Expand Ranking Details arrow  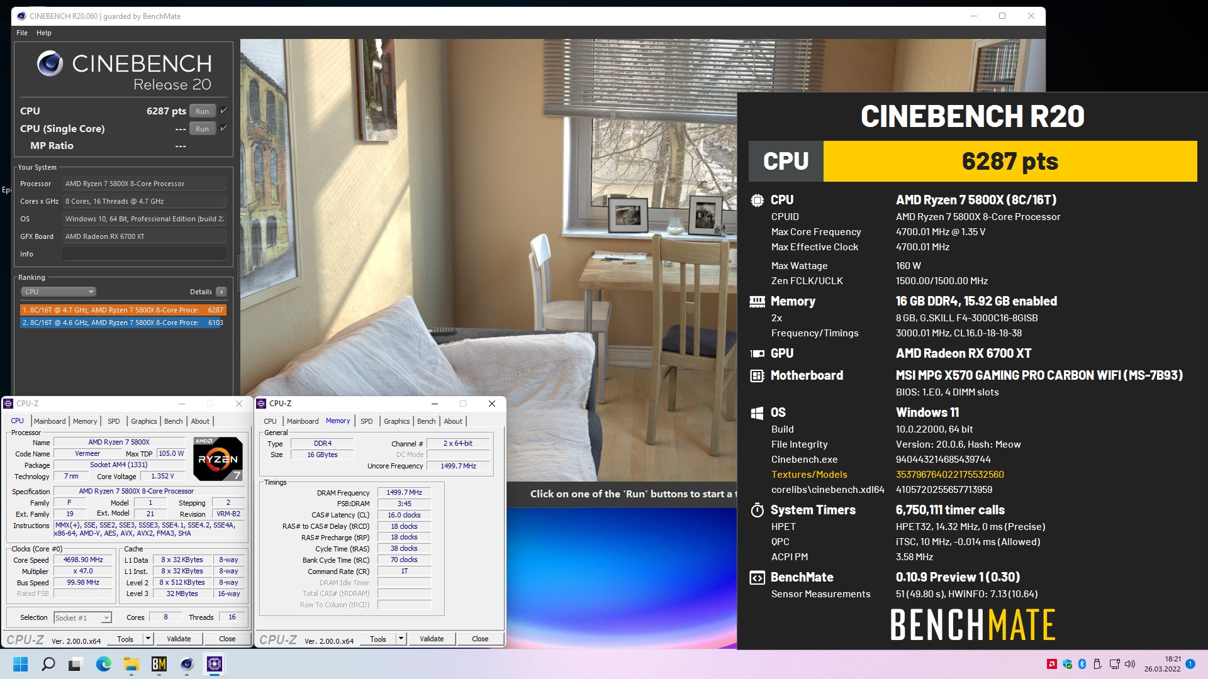(x=221, y=292)
